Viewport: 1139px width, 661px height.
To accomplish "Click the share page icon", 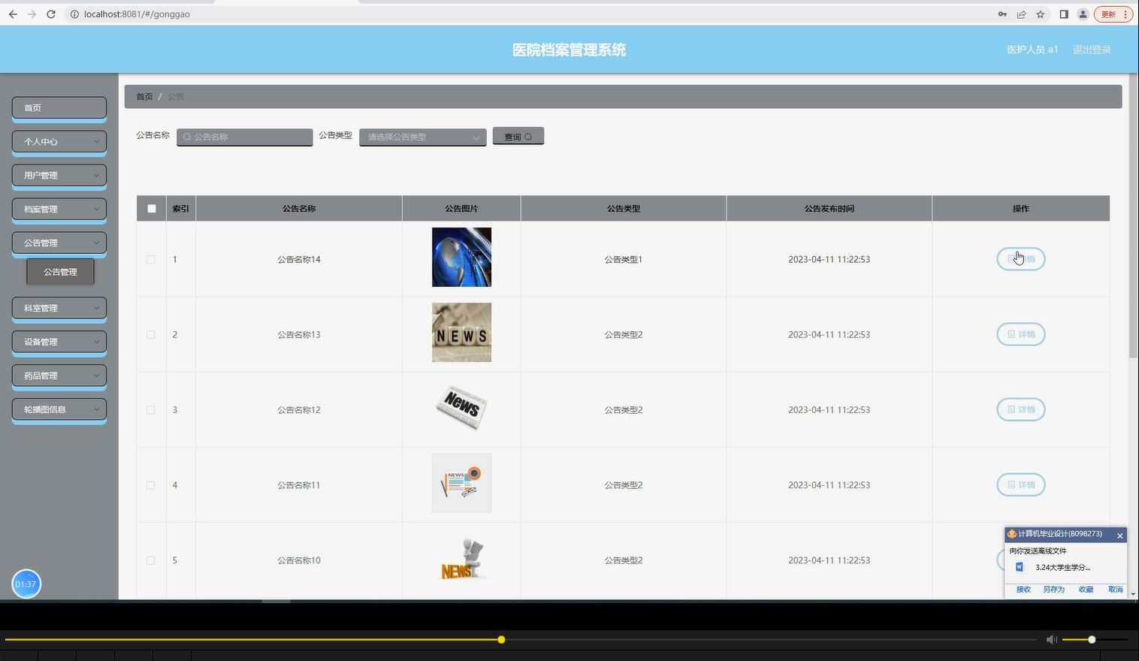I will [1022, 14].
